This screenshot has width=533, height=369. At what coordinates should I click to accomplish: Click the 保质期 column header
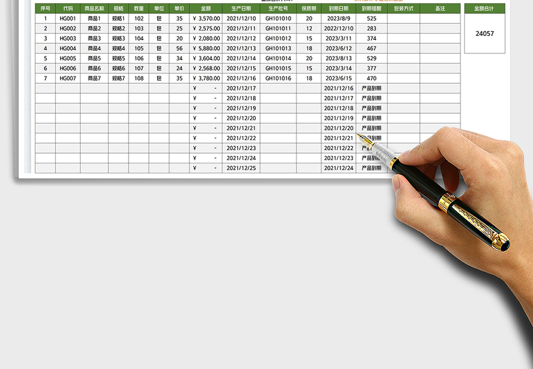tap(308, 9)
